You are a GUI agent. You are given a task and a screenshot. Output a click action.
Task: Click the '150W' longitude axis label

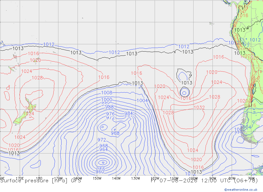[97, 178]
